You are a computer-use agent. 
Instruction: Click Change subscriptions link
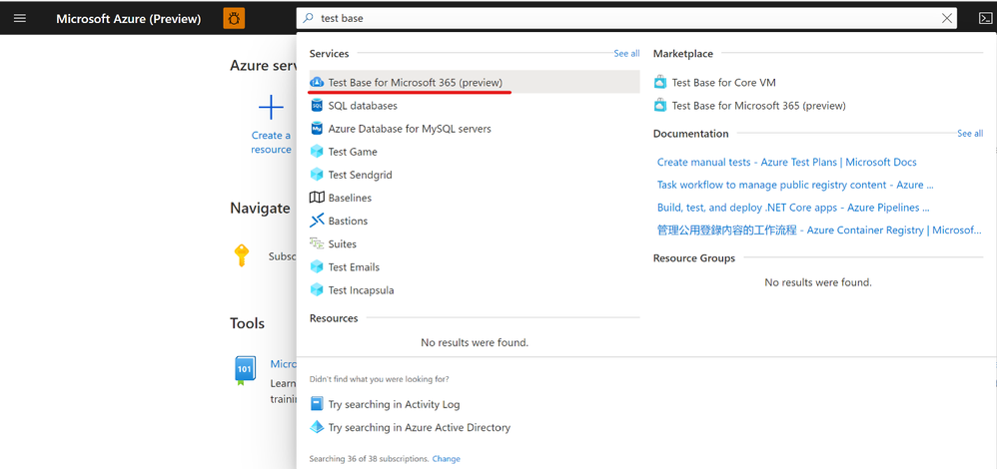tap(447, 459)
